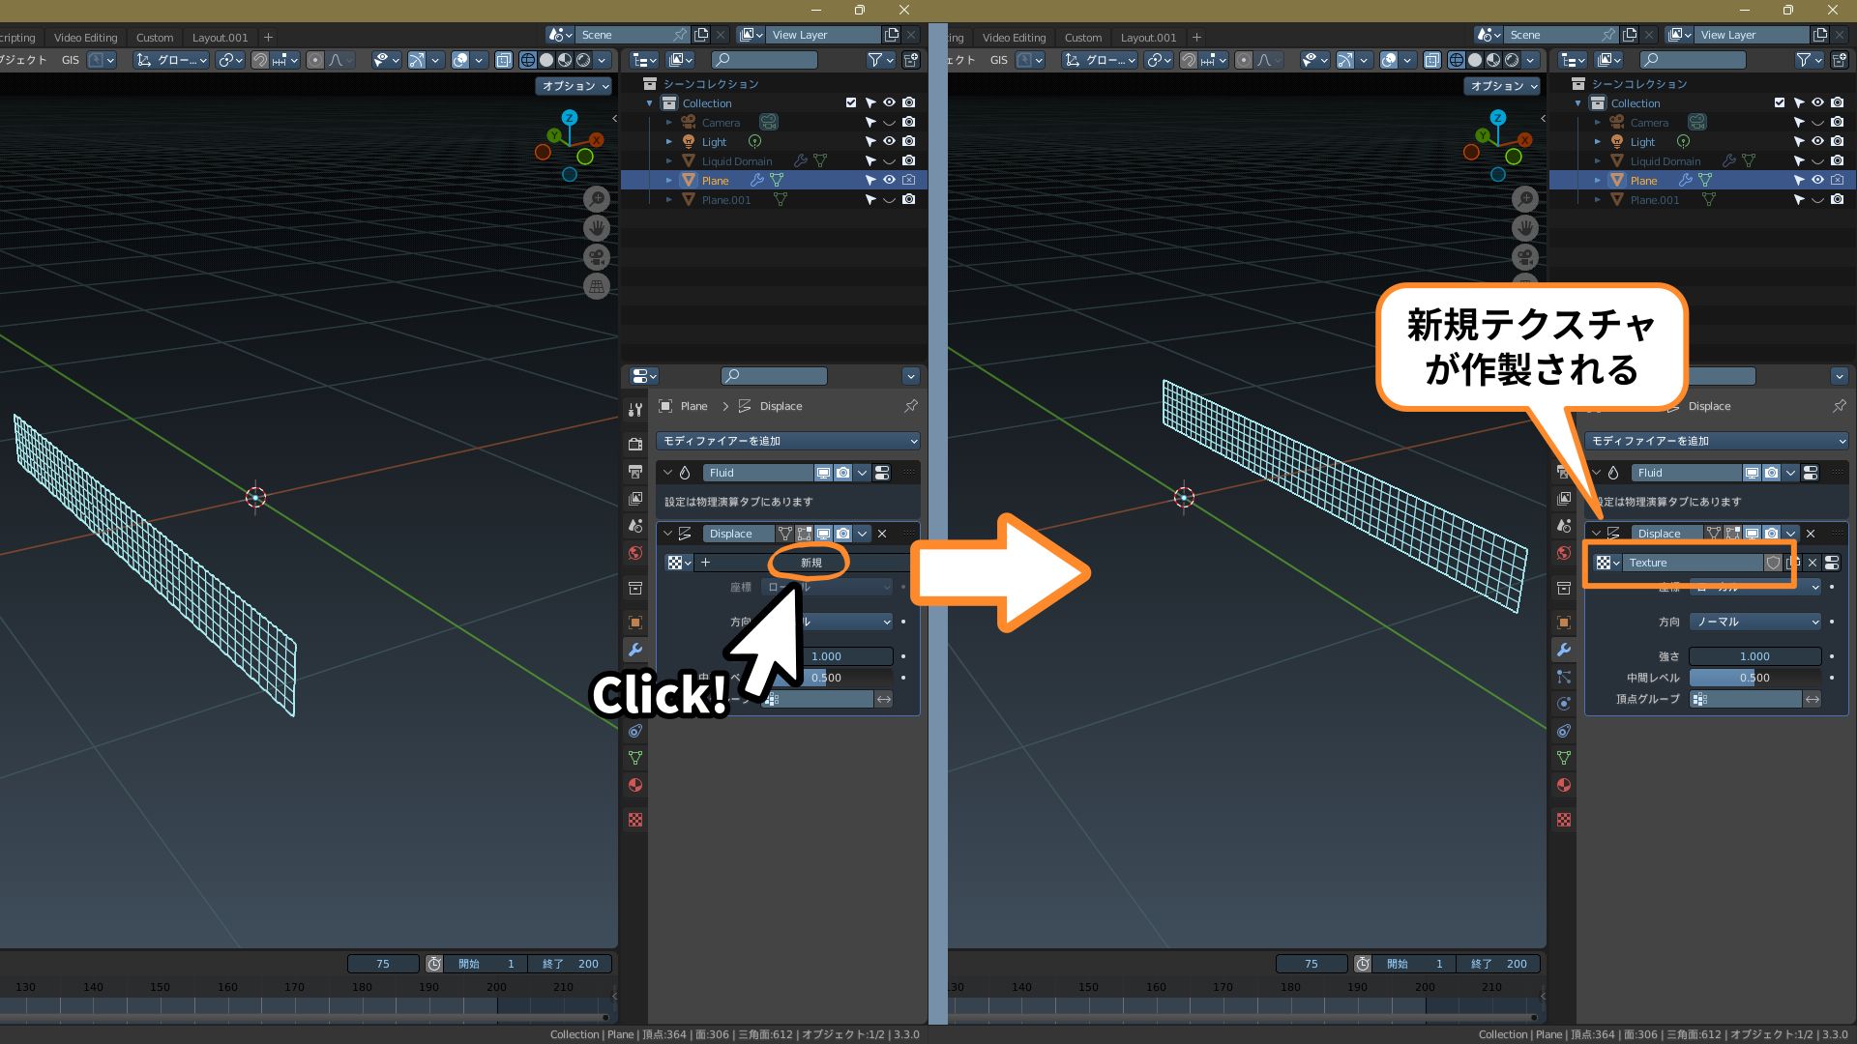Screen dimensions: 1857x1044
Task: Open the モディファイアーを追加 dropdown in left panel
Action: (x=787, y=441)
